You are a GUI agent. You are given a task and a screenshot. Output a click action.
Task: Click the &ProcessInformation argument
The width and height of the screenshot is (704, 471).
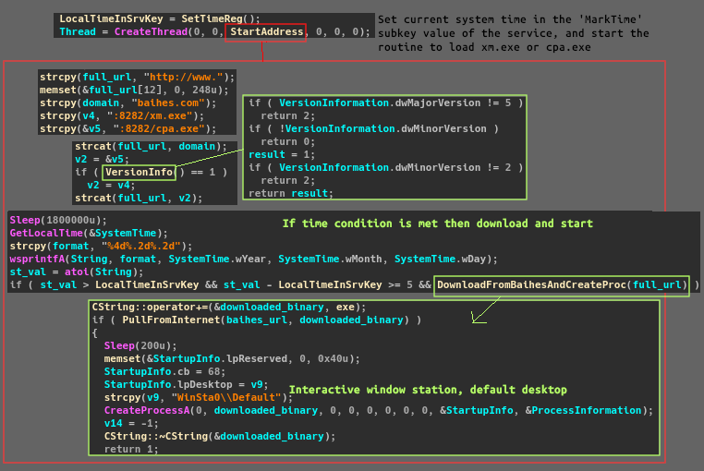coord(583,410)
